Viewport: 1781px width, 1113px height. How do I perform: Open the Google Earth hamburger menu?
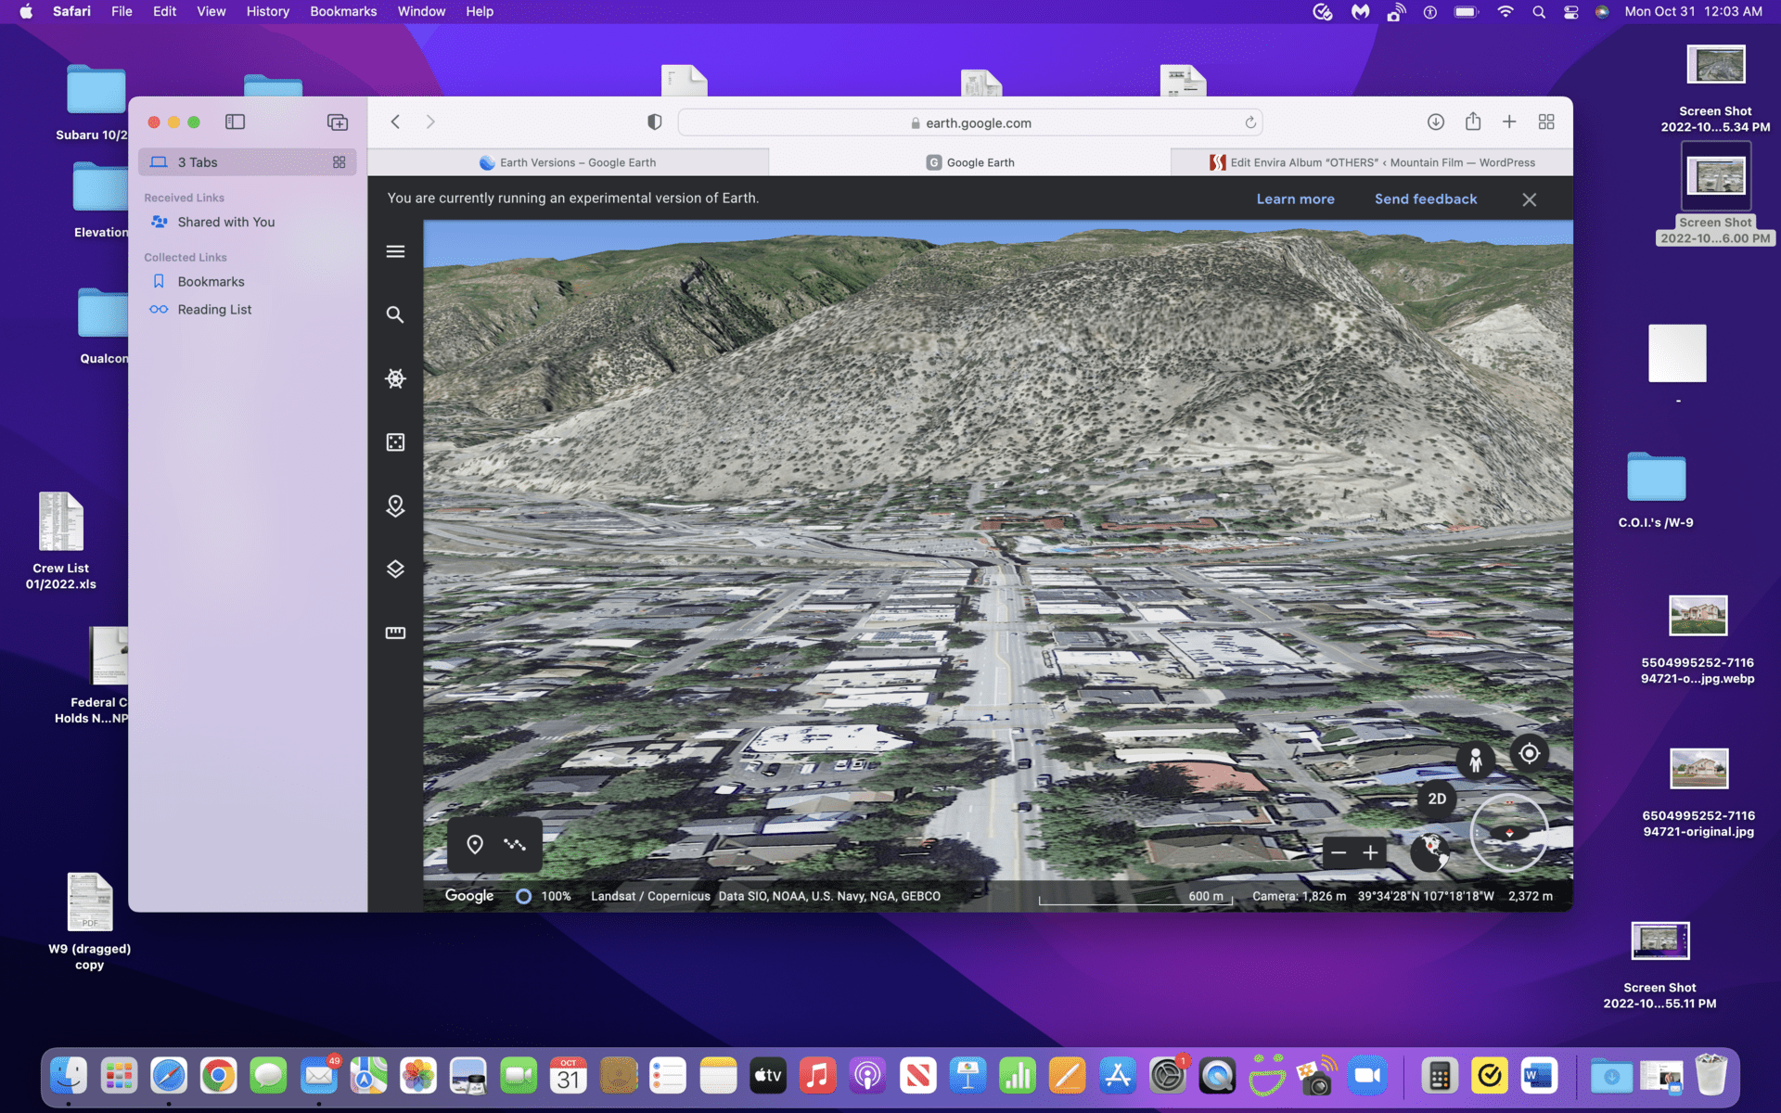395,251
